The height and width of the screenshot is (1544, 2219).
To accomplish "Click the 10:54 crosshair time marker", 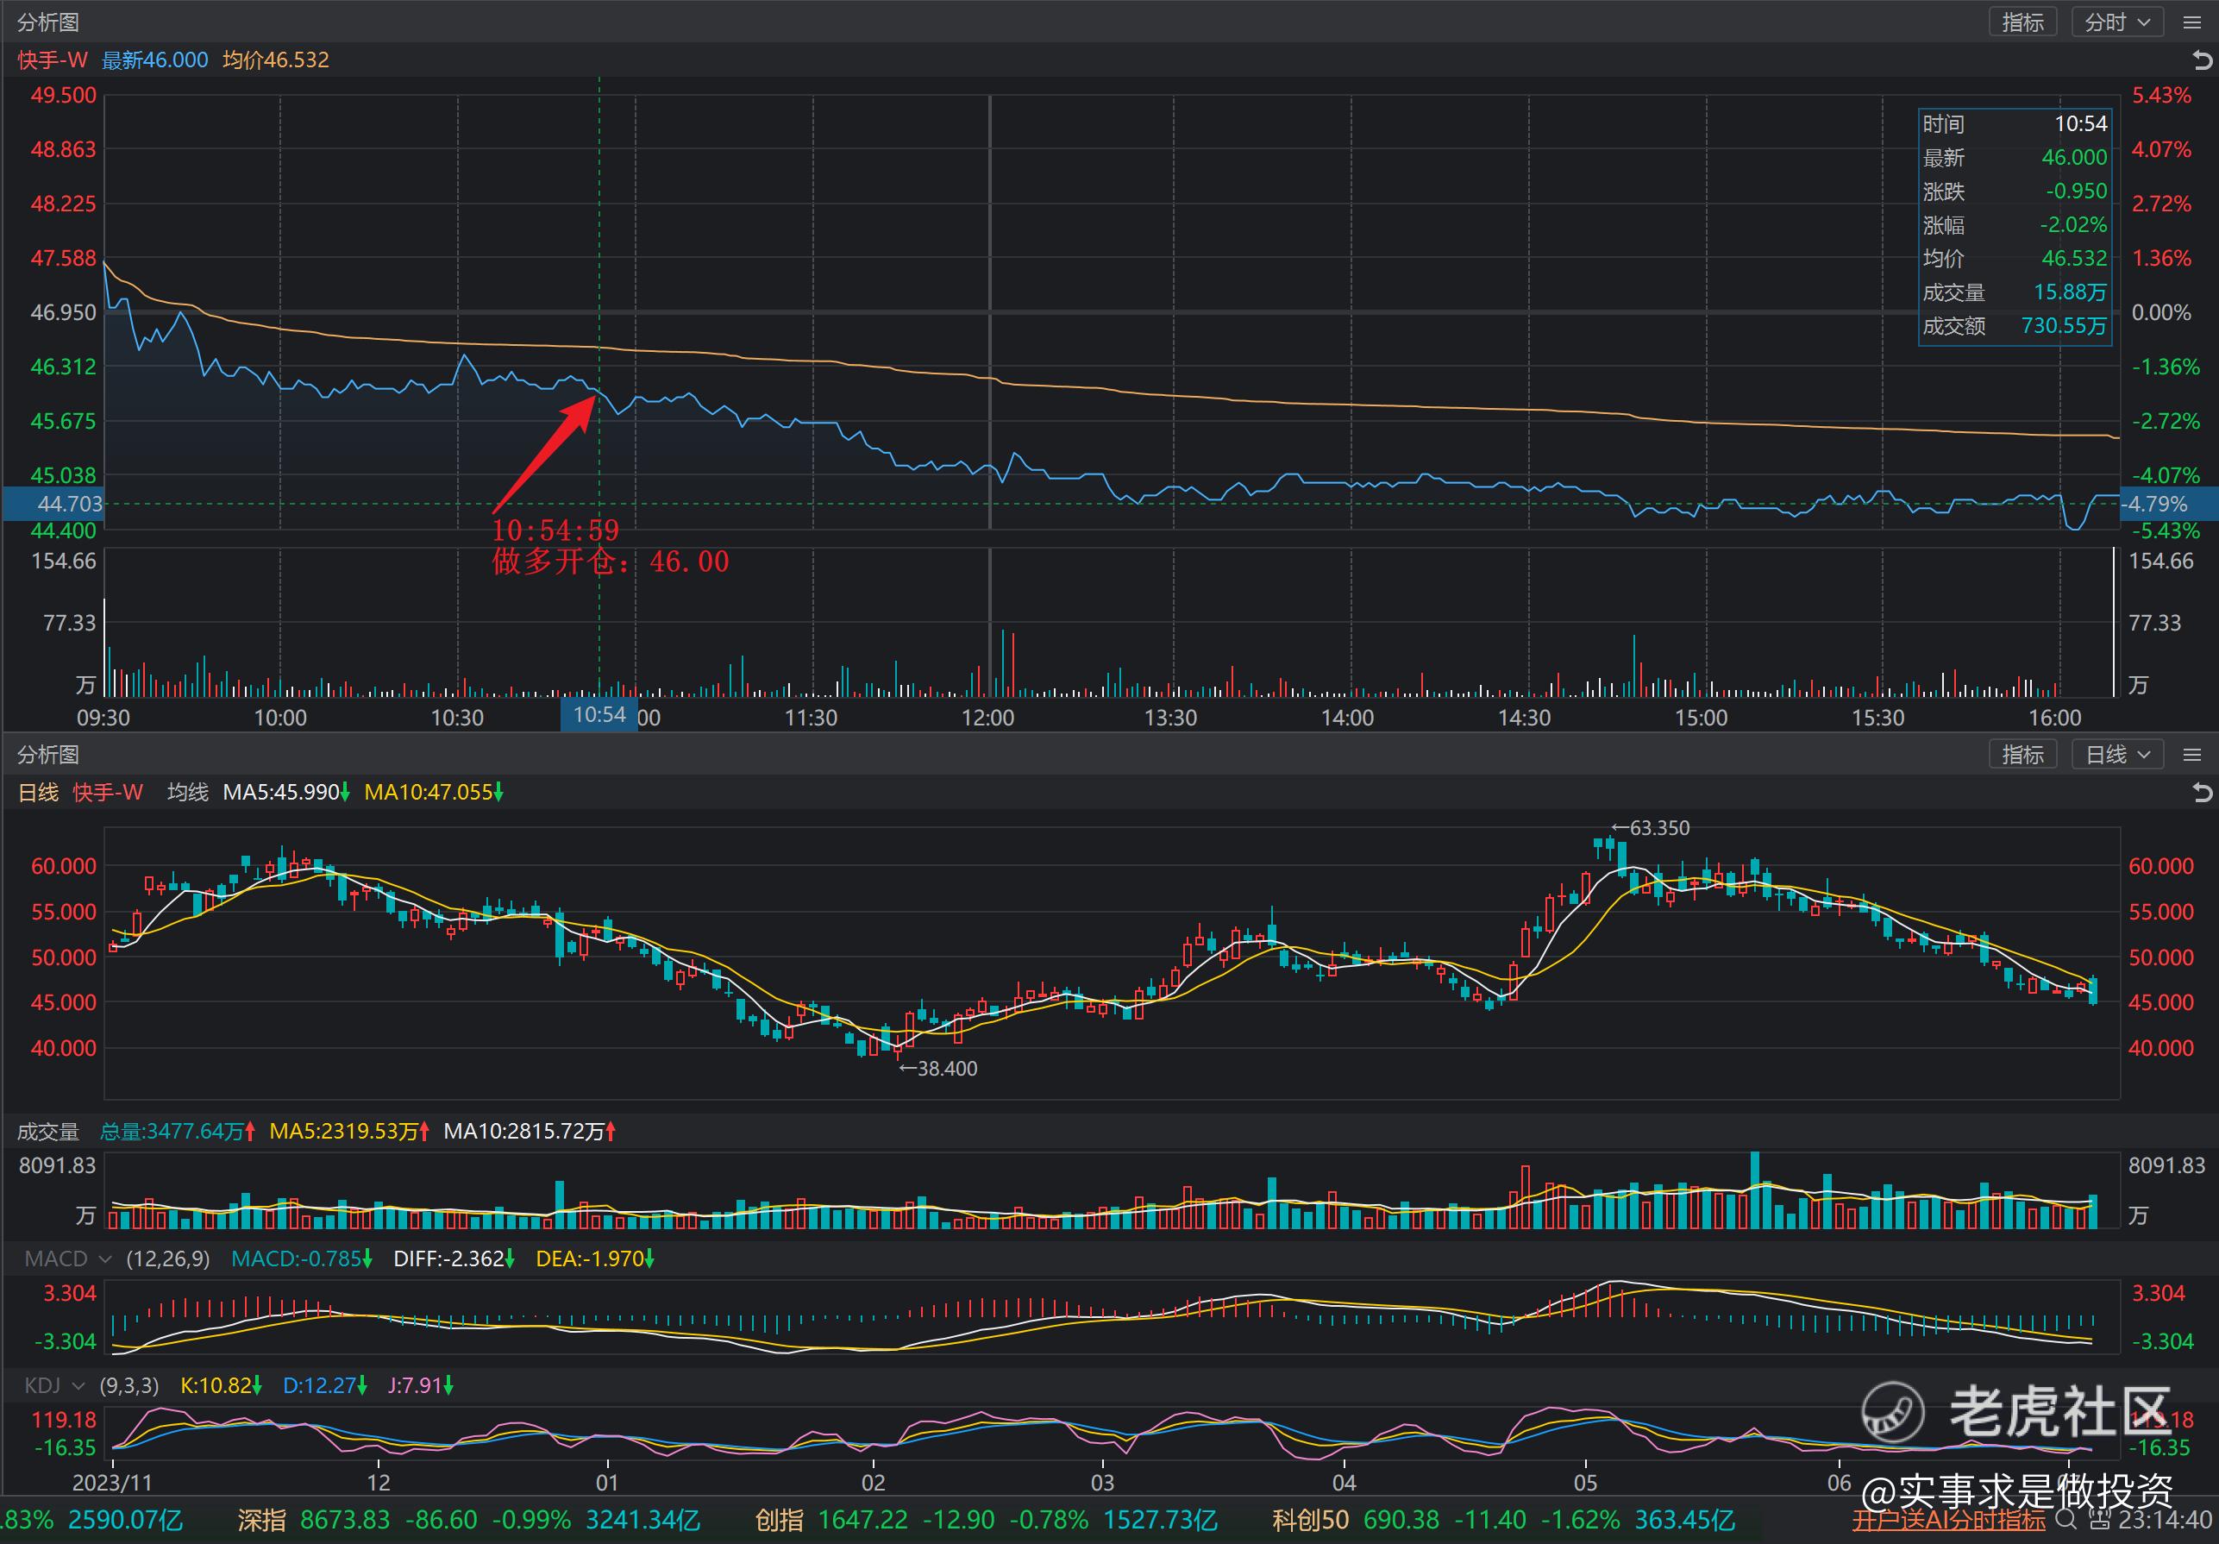I will (x=599, y=714).
